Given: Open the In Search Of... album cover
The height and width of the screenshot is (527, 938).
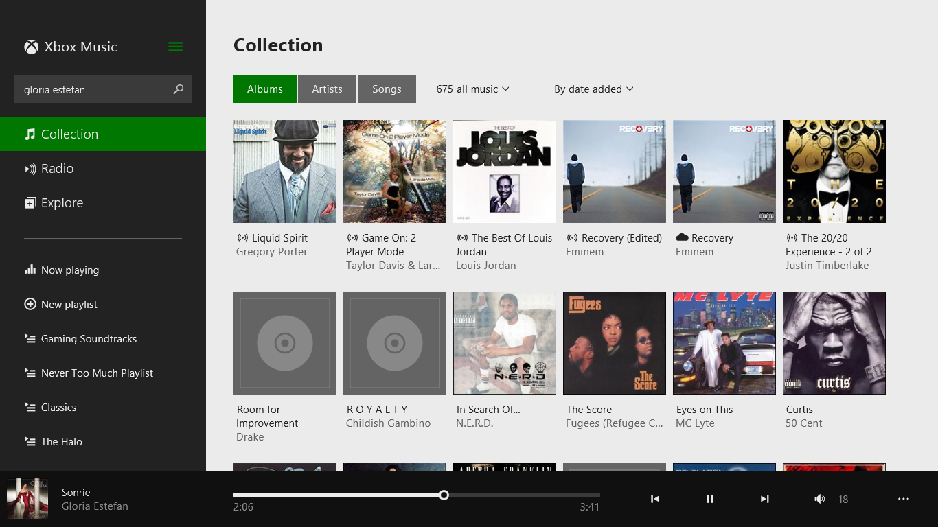Looking at the screenshot, I should click(505, 343).
